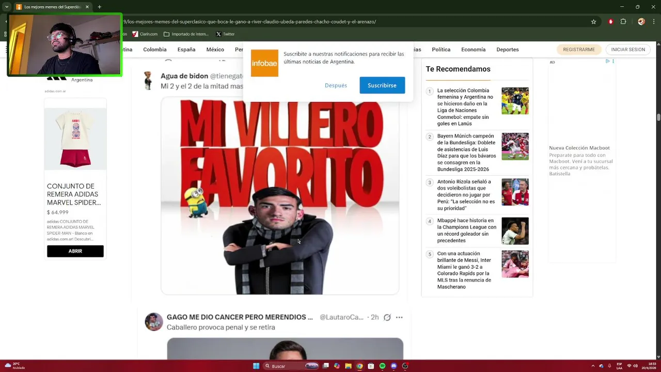Close the 'Los mejores memes del Superclásico' tab
661x372 pixels.
87,7
